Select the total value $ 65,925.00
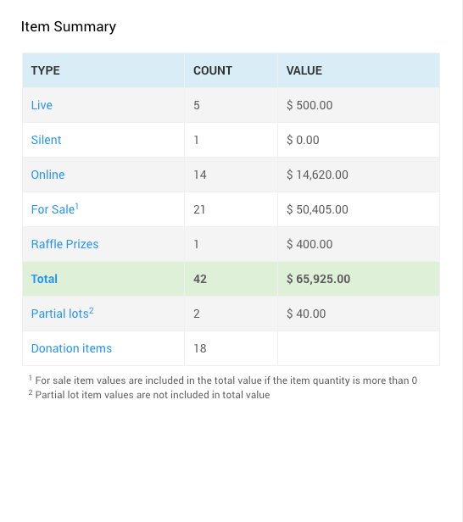The image size is (463, 522). click(319, 279)
